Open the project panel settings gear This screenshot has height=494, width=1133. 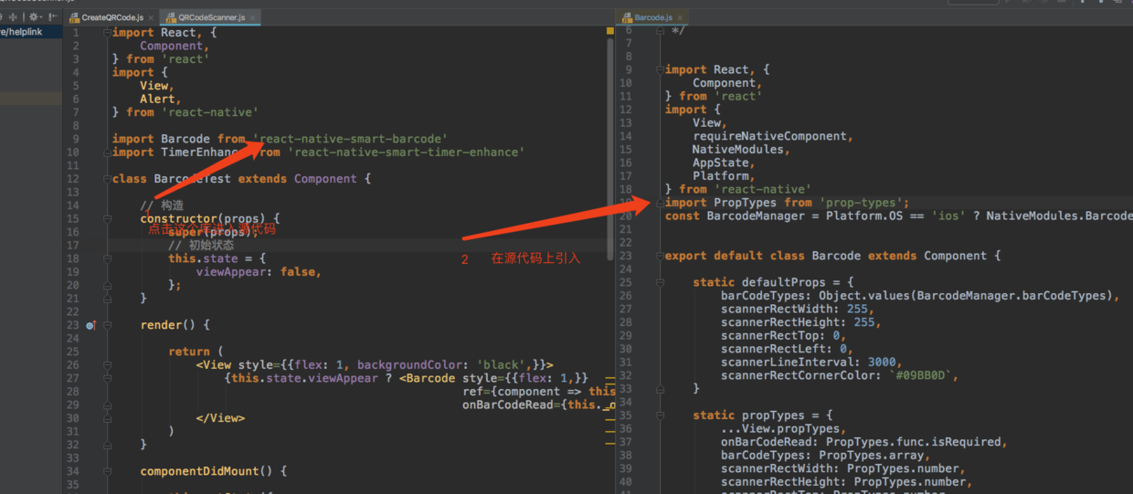click(x=34, y=16)
